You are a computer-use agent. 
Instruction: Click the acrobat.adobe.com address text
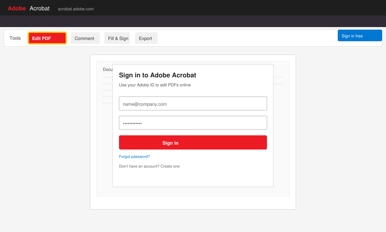coord(76,9)
